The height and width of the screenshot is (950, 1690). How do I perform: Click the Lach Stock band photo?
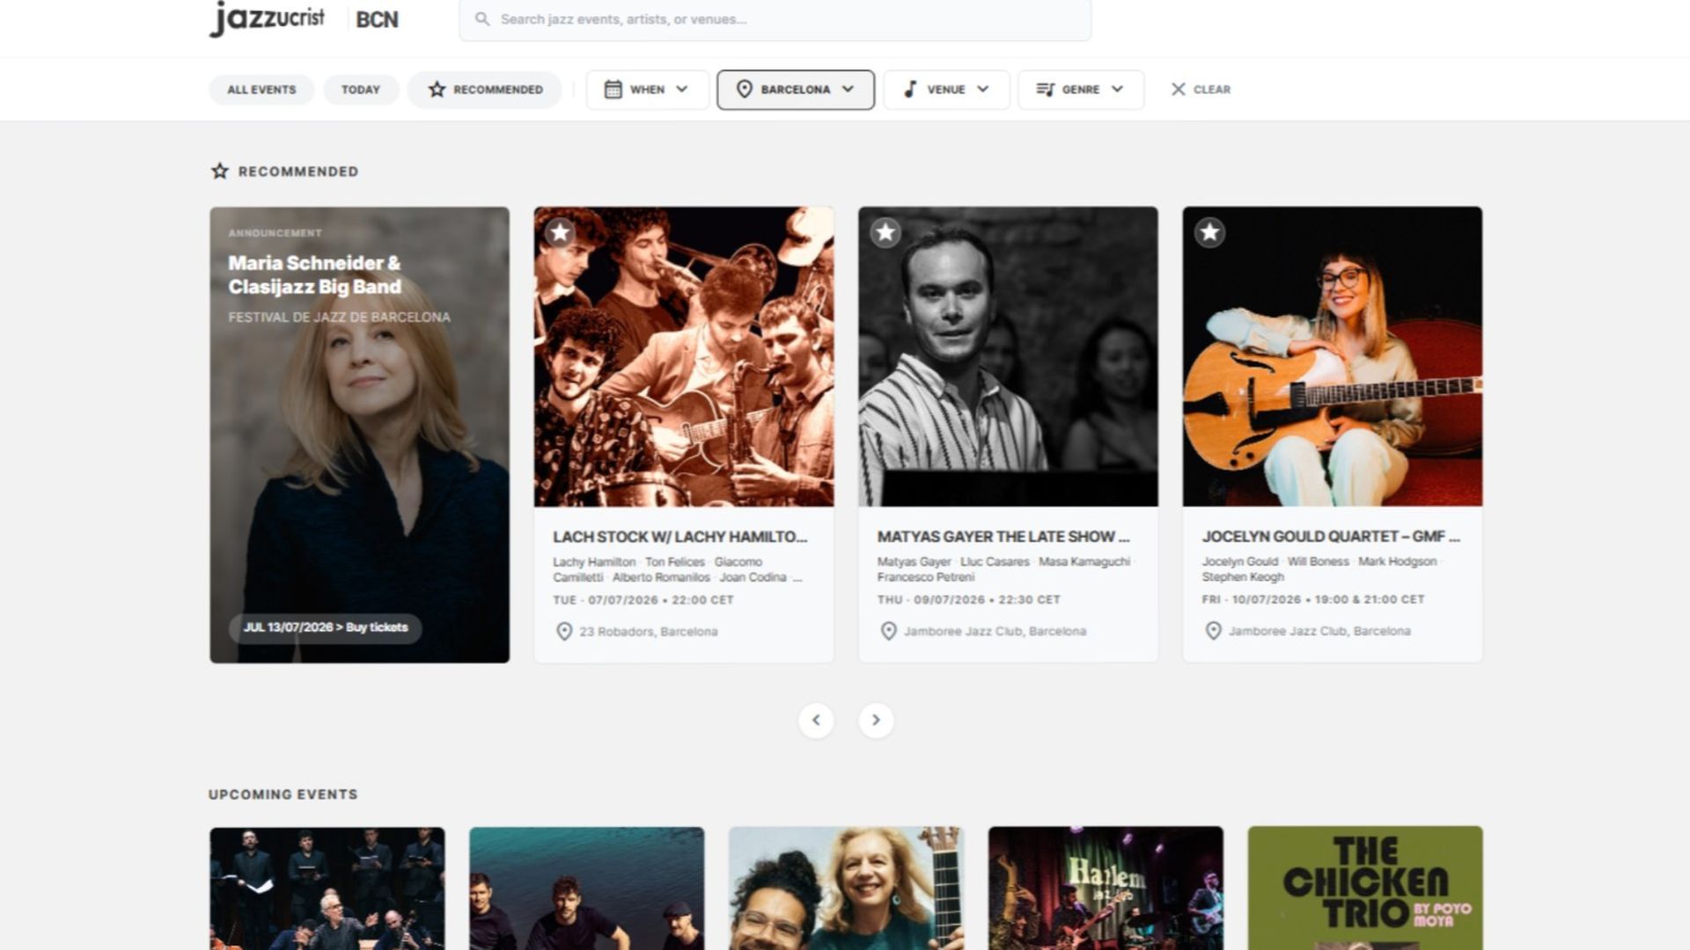click(684, 356)
